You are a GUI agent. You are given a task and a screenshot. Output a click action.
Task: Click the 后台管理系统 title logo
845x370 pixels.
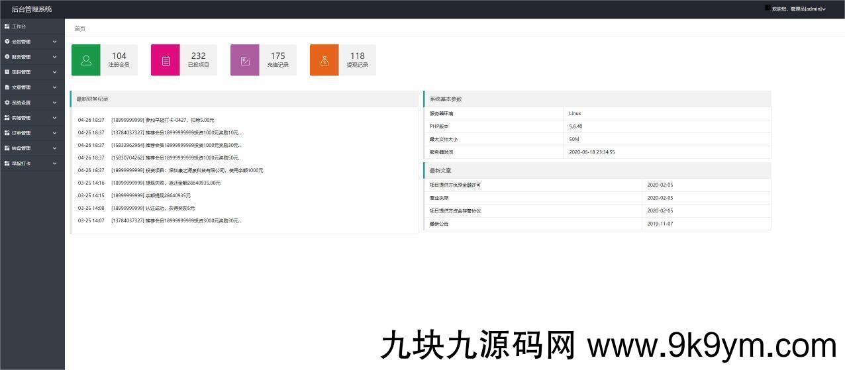coord(32,9)
